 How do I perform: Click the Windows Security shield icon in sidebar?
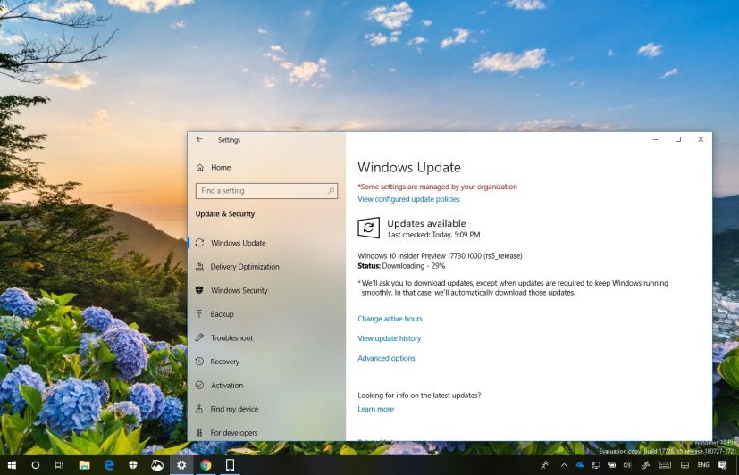199,290
